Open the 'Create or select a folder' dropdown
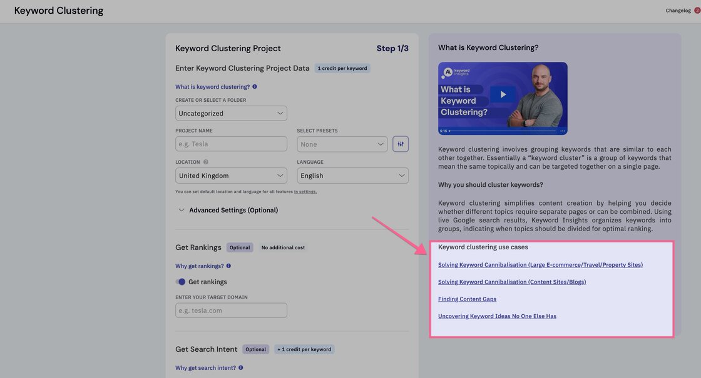Viewport: 701px width, 378px height. tap(231, 113)
